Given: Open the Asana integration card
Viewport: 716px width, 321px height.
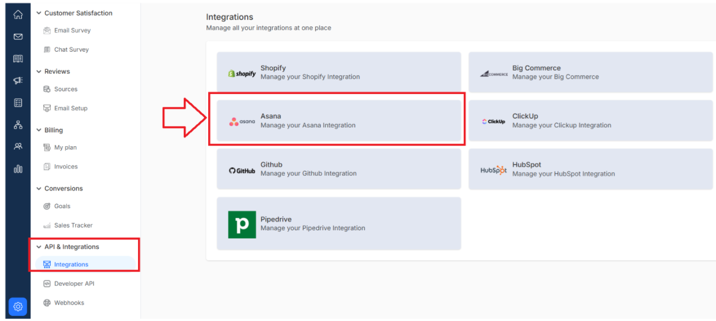Looking at the screenshot, I should point(339,121).
